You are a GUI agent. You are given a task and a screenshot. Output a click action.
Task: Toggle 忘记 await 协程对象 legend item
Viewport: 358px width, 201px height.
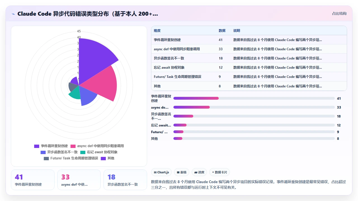coord(99,152)
